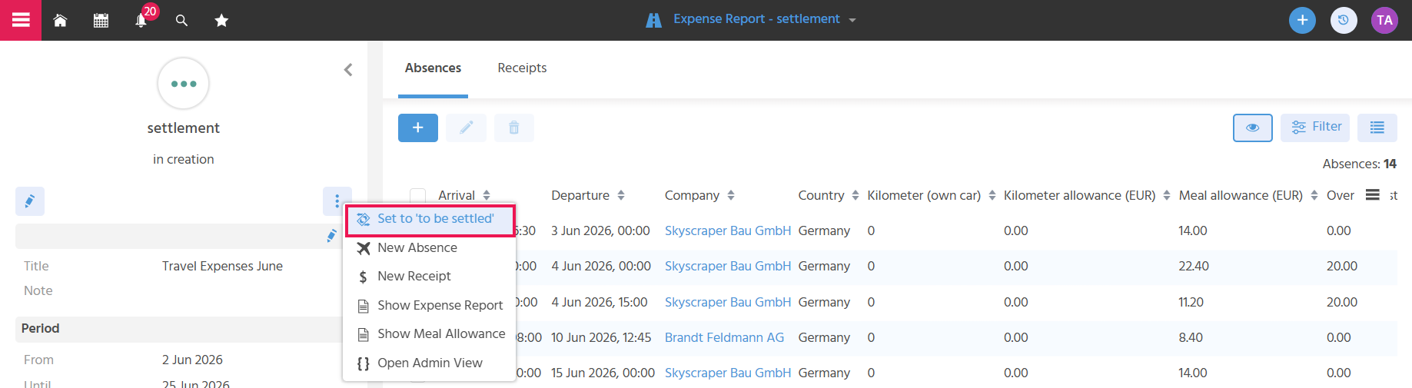Screen dimensions: 1412x388
Task: Sort by Arrival column
Action: 464,196
